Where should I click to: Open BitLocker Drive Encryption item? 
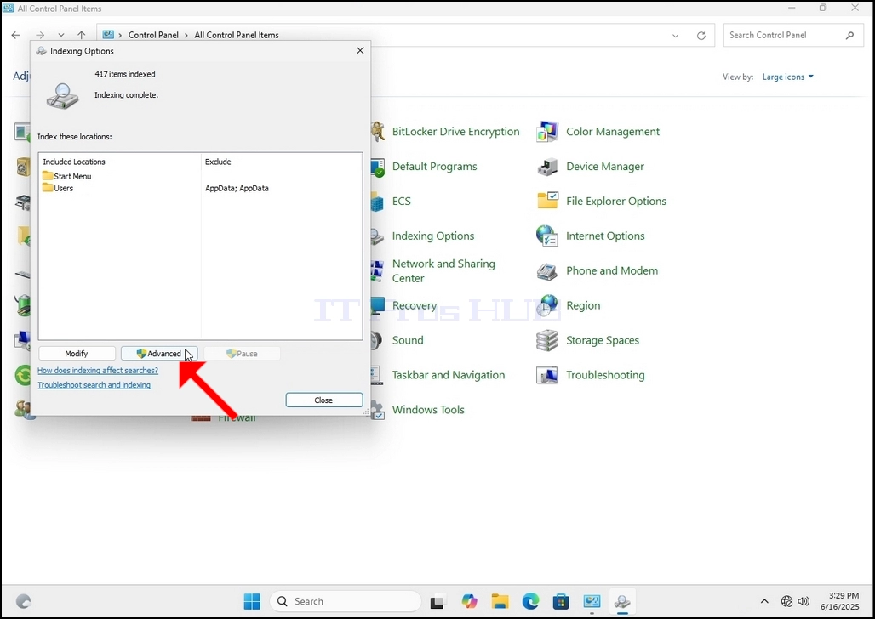[455, 132]
